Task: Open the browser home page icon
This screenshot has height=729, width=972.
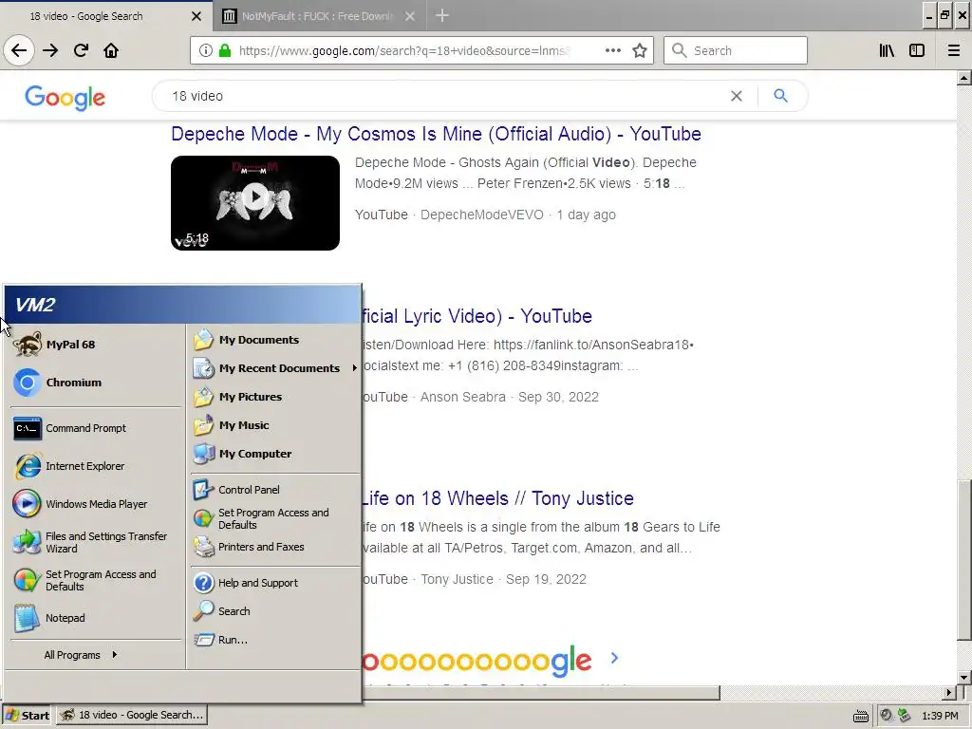Action: (x=111, y=50)
